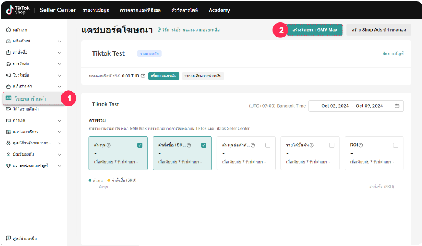
Task: Enable the ROI metric checkbox
Action: (395, 145)
